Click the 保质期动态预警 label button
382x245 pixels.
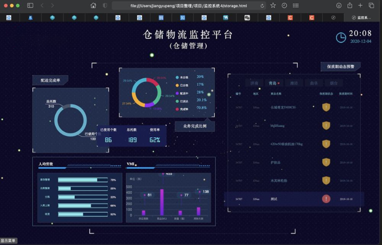click(x=340, y=67)
